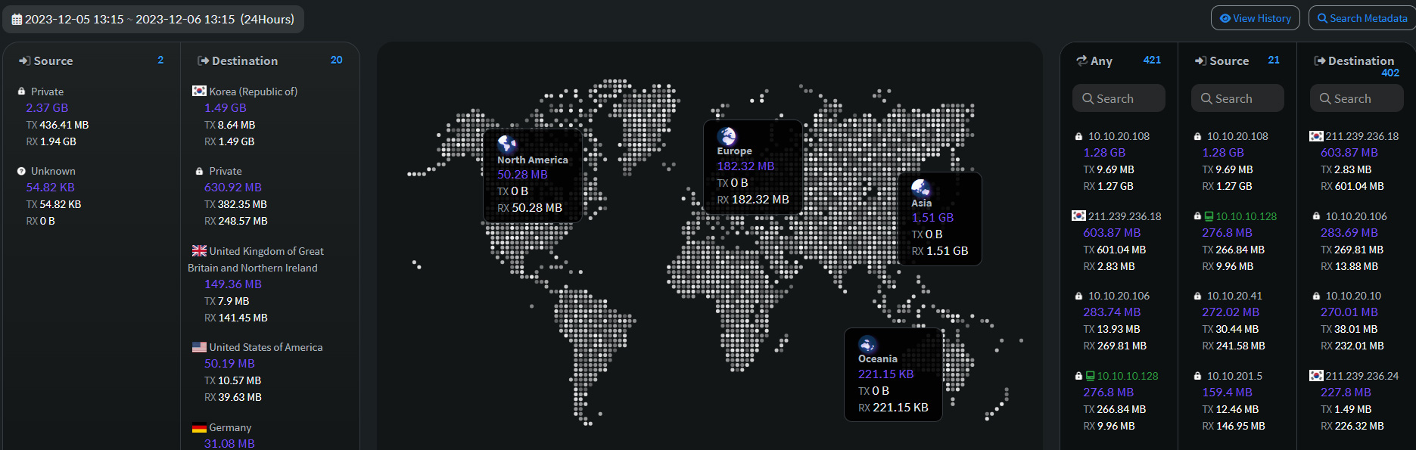This screenshot has height=450, width=1416.
Task: Click the 50.19 MB United States value
Action: pyautogui.click(x=229, y=364)
